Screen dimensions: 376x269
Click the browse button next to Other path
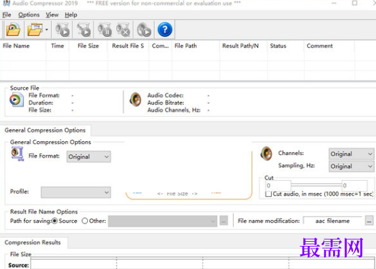[223, 221]
